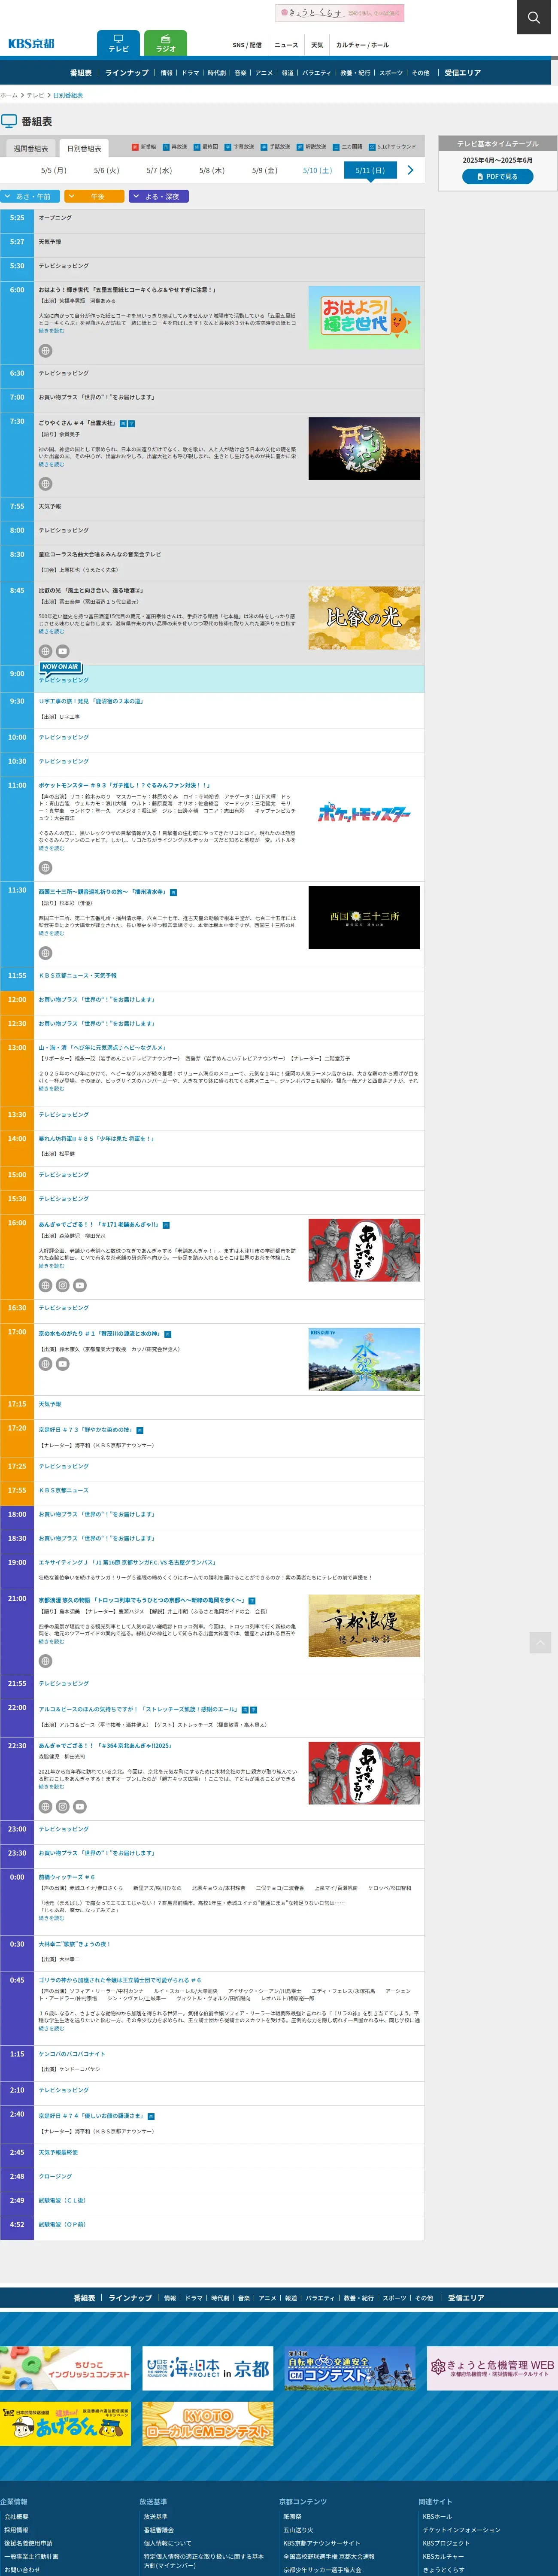Expand 続きを読む for 京都浪漫 悠久の物語

coord(51,1641)
